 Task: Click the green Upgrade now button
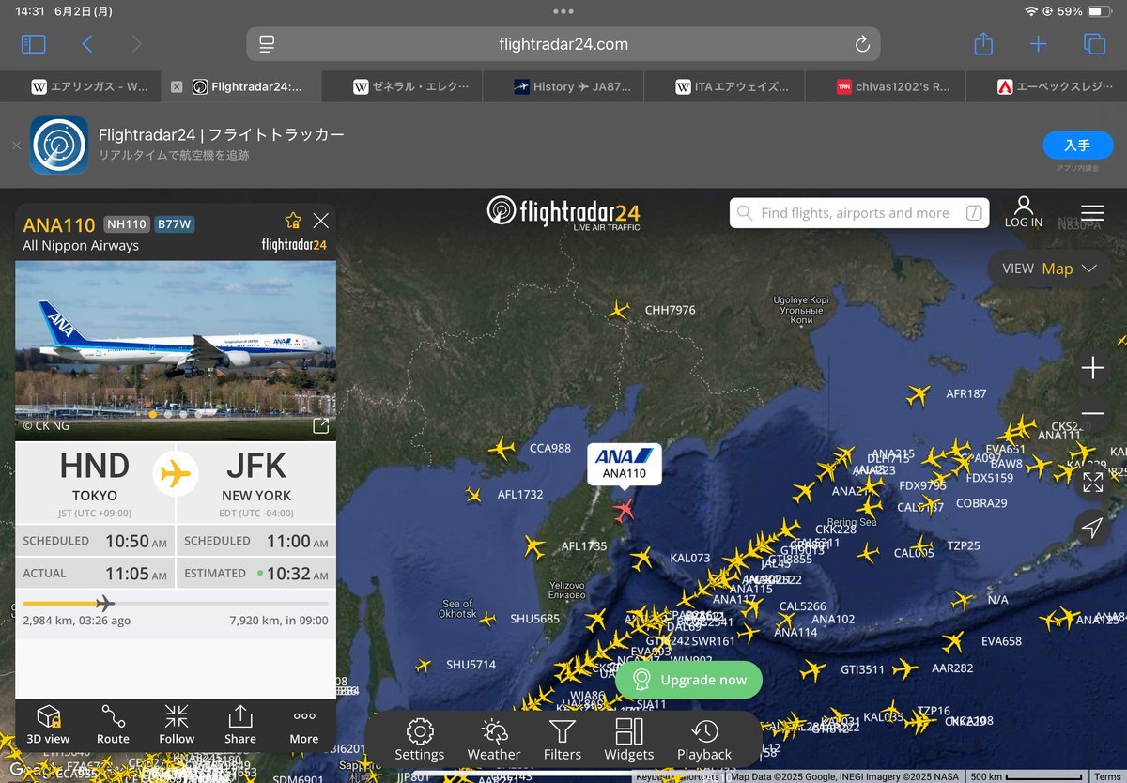[689, 680]
